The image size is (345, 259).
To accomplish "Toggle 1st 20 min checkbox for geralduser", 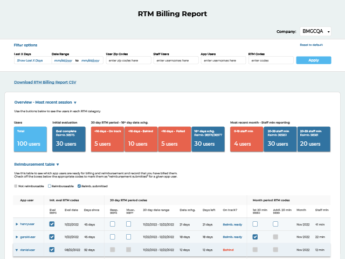I will tap(255, 237).
